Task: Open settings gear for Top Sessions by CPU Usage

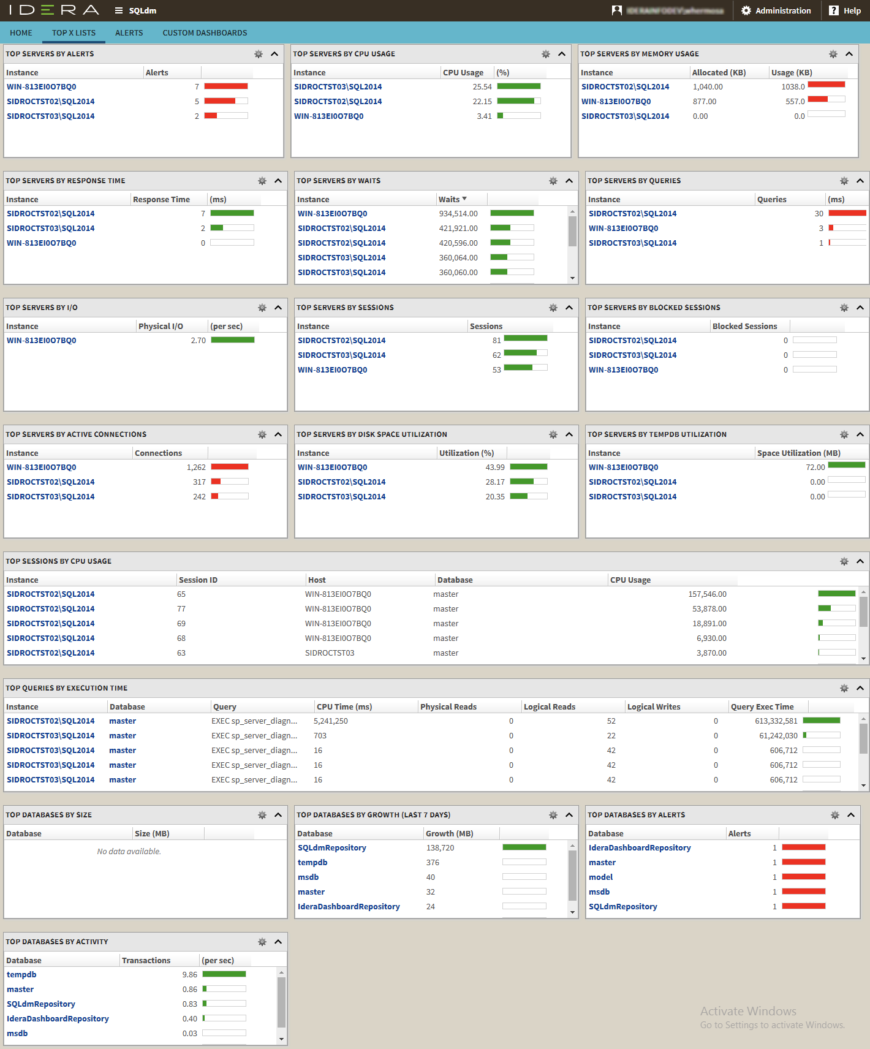Action: click(x=844, y=561)
